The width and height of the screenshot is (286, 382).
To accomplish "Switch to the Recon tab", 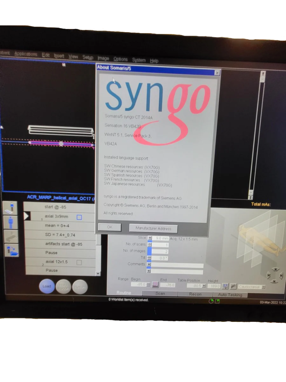I will [195, 294].
